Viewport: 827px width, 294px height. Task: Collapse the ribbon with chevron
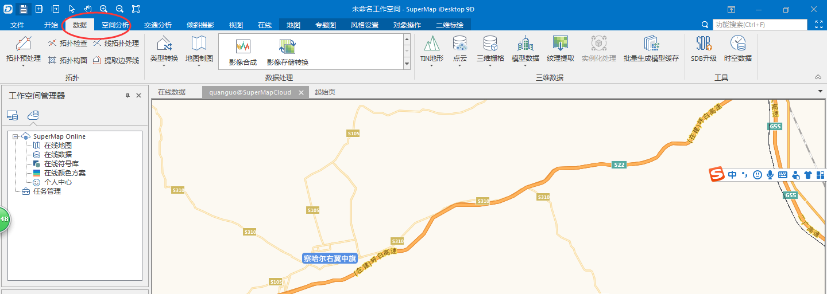tap(818, 77)
